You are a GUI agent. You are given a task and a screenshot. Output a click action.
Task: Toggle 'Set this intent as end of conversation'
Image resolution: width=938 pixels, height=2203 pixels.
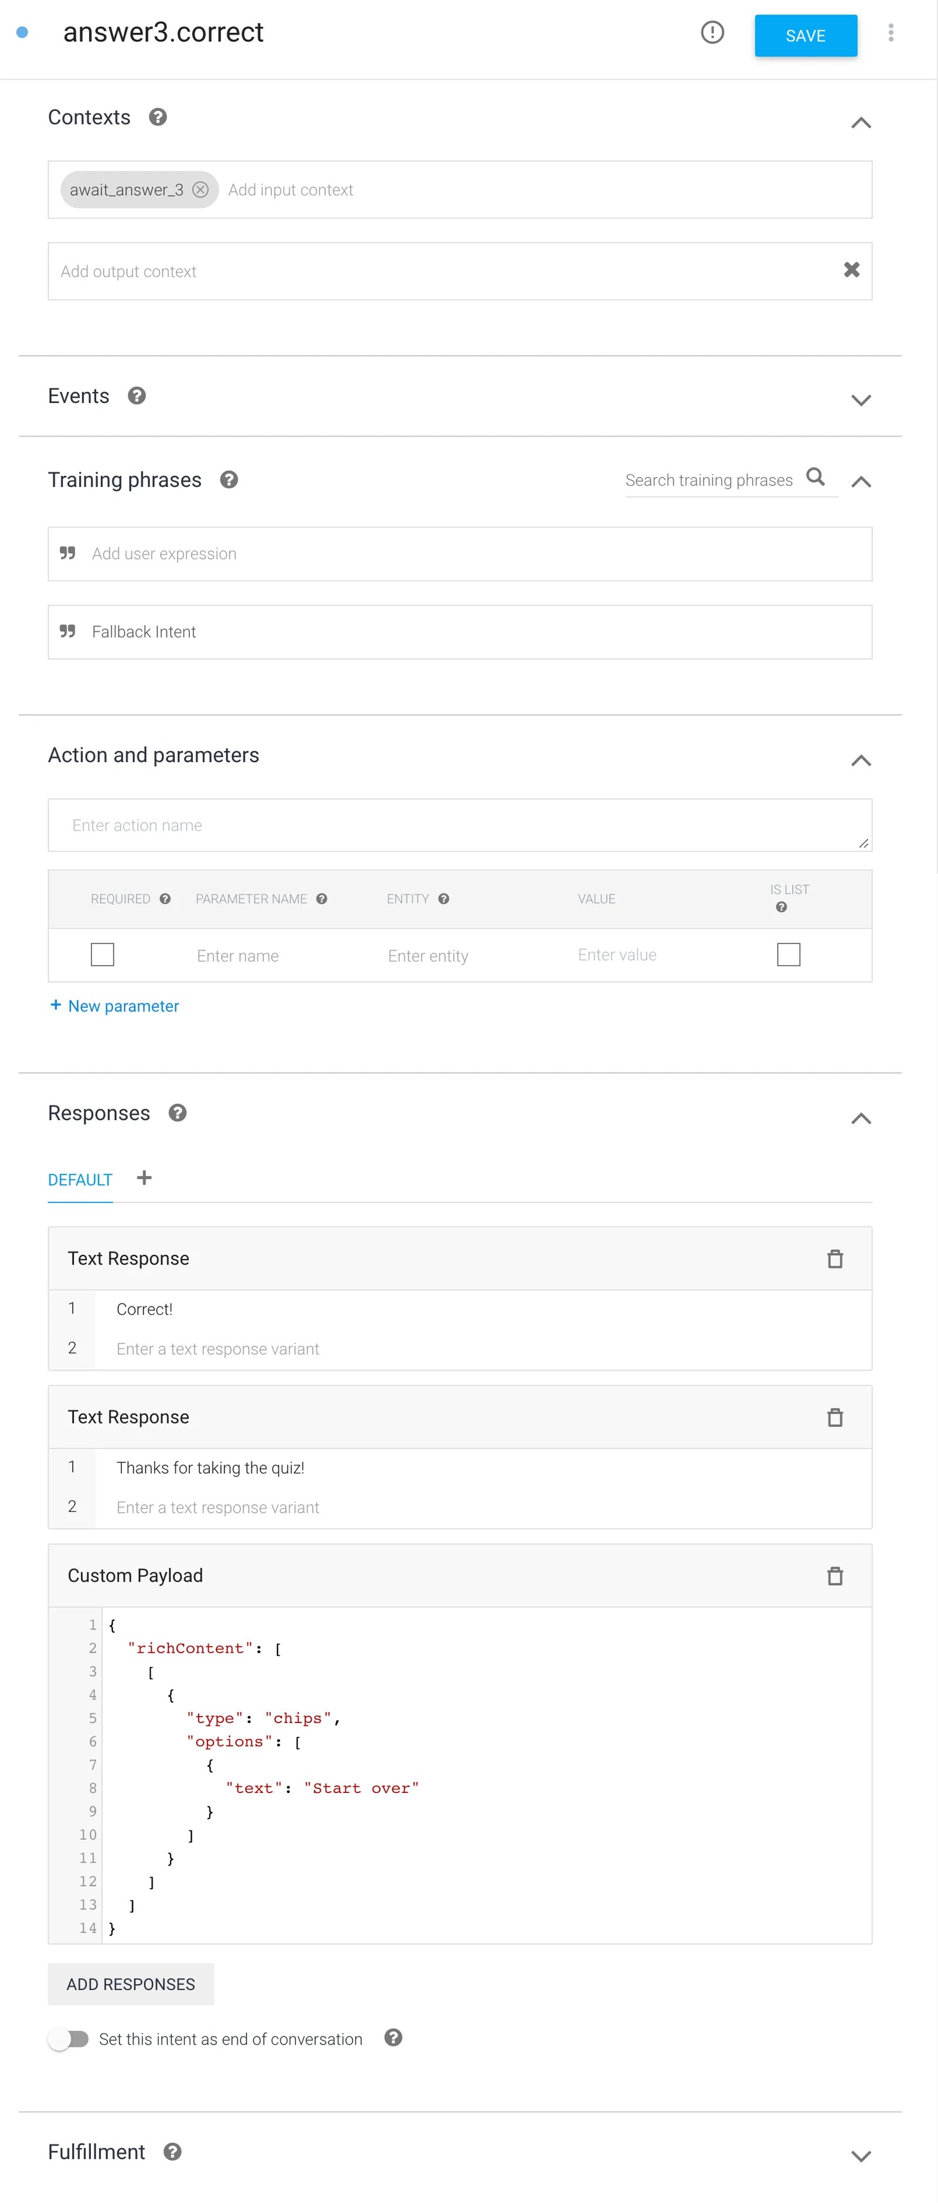pos(69,2039)
